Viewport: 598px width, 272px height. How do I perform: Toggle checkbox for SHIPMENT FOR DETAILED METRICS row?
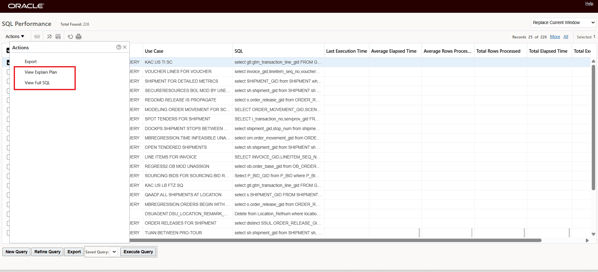coord(8,81)
